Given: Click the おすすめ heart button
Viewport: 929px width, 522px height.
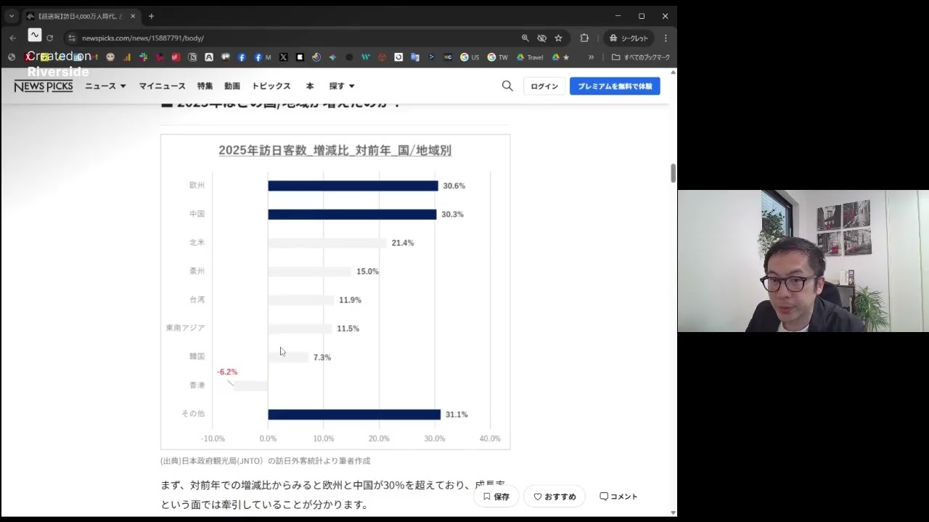Looking at the screenshot, I should click(x=554, y=497).
